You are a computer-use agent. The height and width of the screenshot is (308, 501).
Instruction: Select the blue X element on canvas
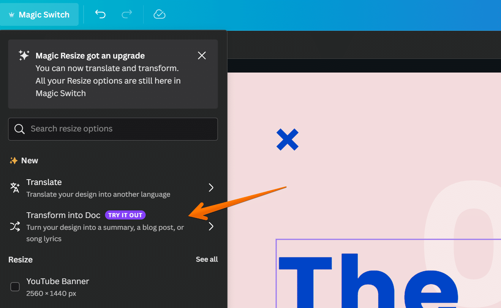click(288, 140)
